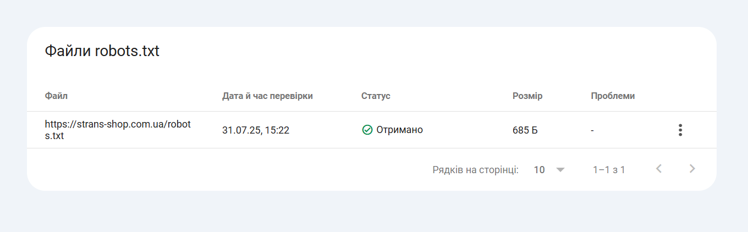This screenshot has width=748, height=232.
Task: Open the three-dot menu for robots.txt row
Action: pos(680,130)
